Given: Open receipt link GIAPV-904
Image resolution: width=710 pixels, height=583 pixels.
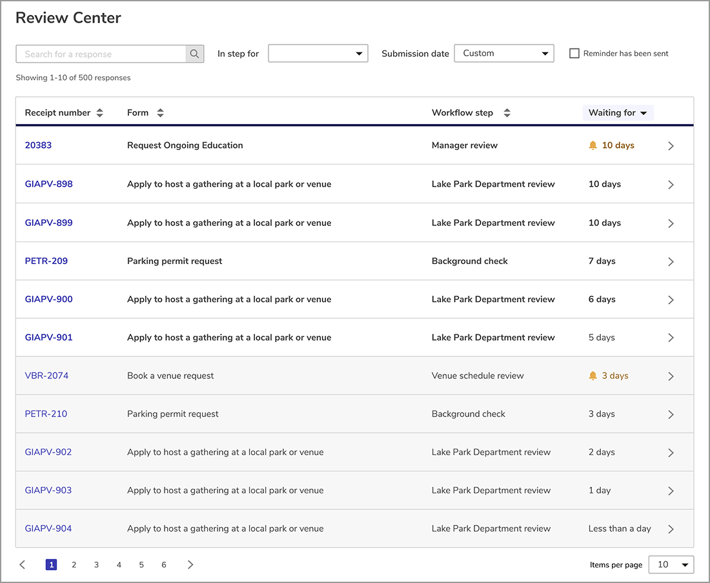Looking at the screenshot, I should [x=48, y=528].
